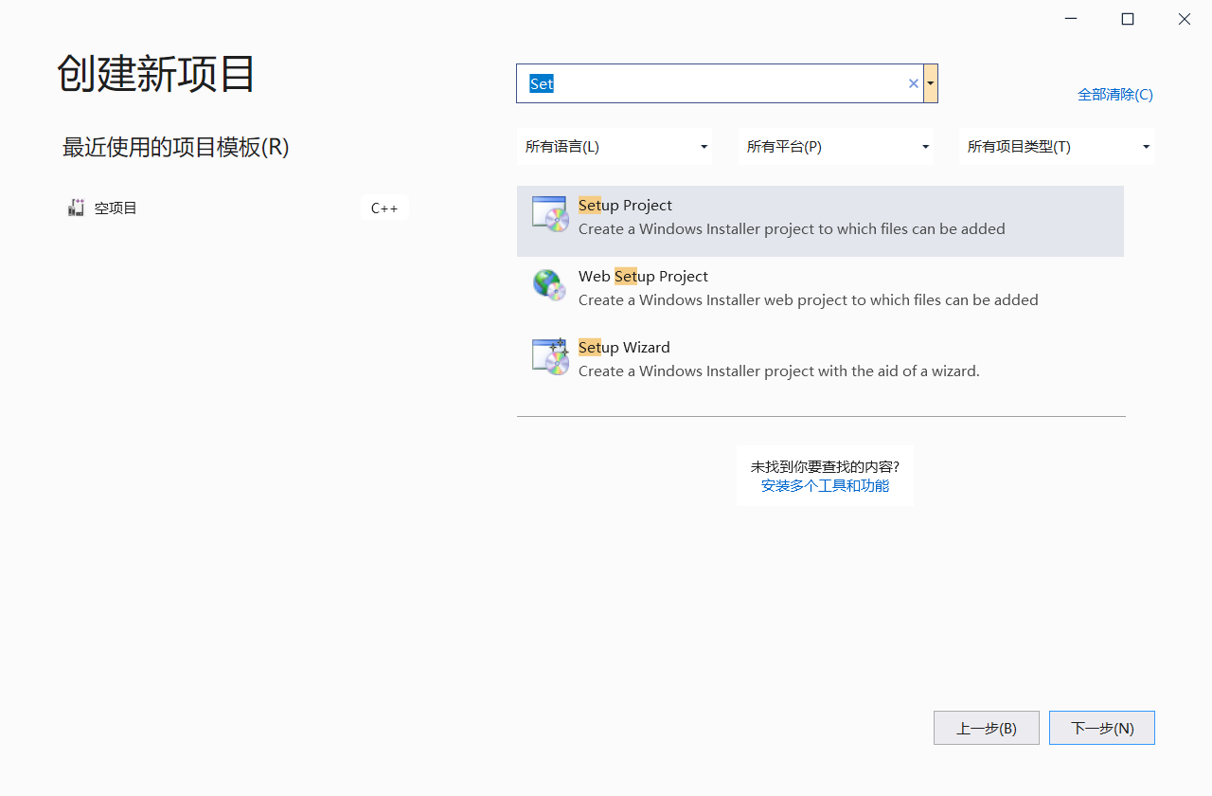Image resolution: width=1212 pixels, height=796 pixels.
Task: Click the C++ language badge on 空项目
Action: [x=384, y=208]
